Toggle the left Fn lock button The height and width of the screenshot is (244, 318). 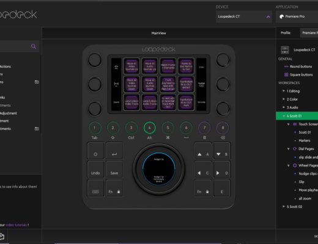pyautogui.click(x=114, y=188)
